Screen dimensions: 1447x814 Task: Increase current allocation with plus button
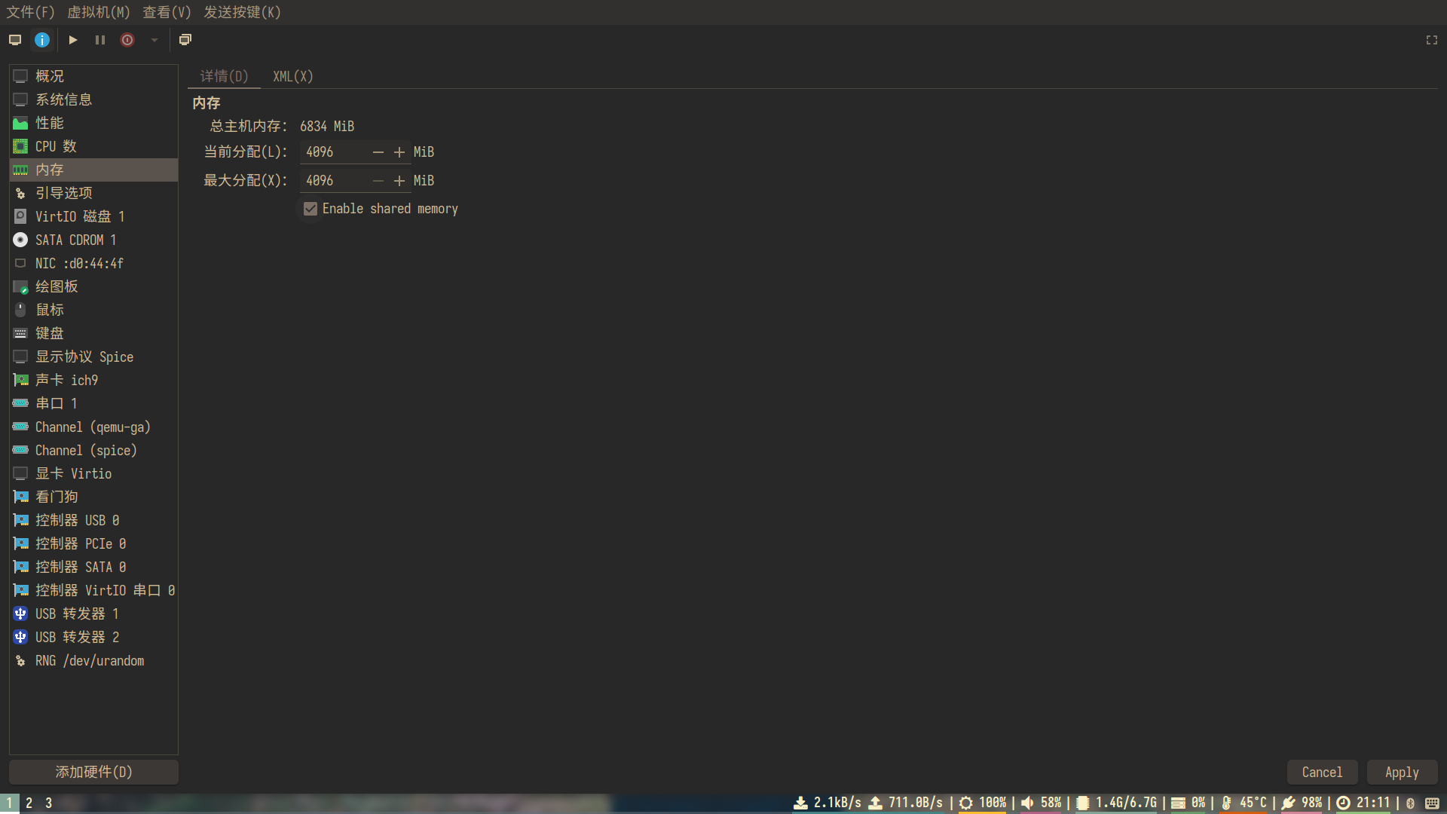399,152
